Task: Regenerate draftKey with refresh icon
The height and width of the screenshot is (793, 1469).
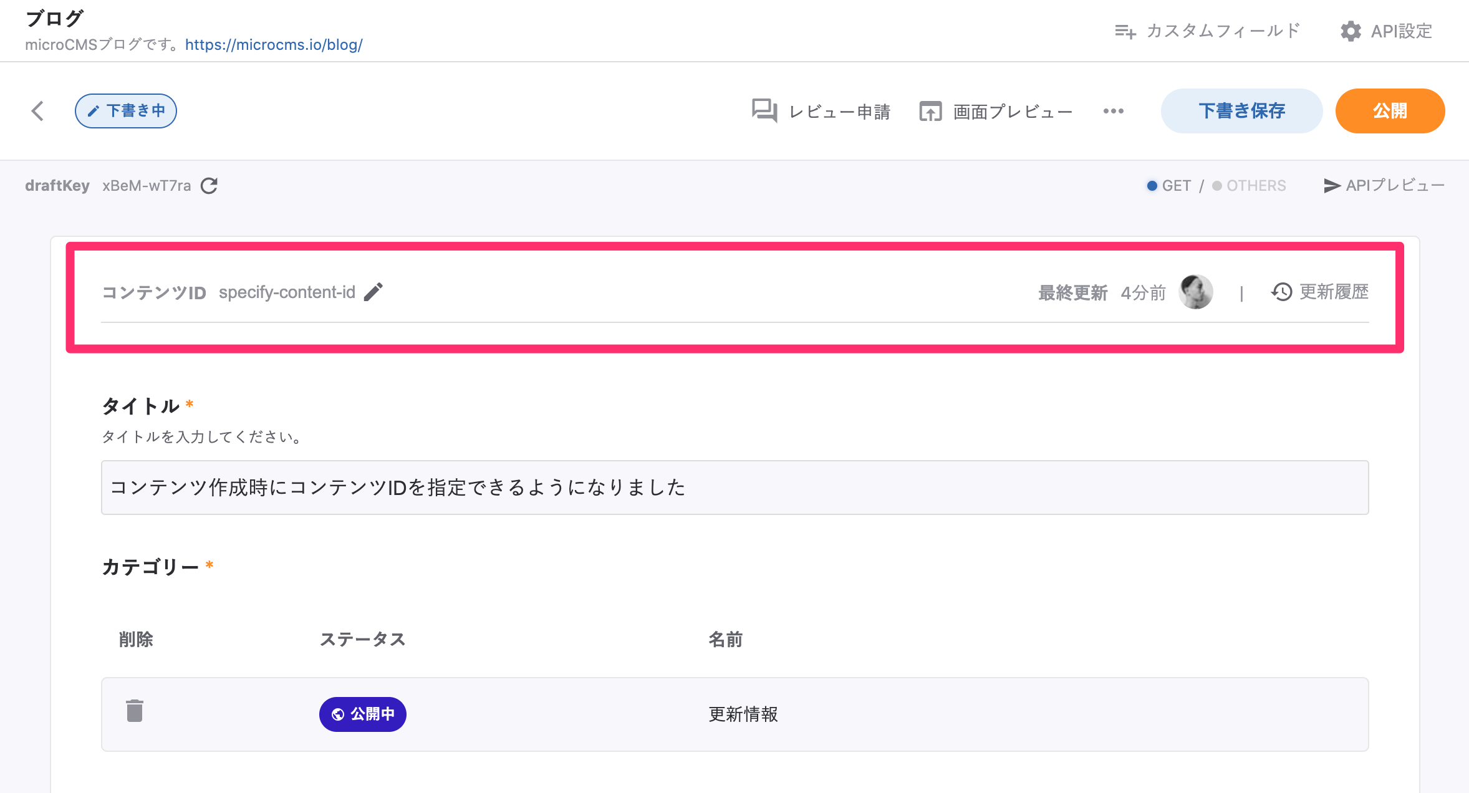Action: [x=209, y=186]
